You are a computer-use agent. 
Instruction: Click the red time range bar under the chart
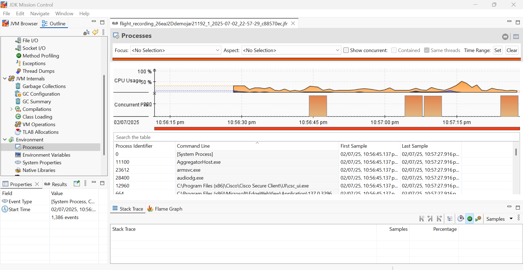click(x=337, y=129)
